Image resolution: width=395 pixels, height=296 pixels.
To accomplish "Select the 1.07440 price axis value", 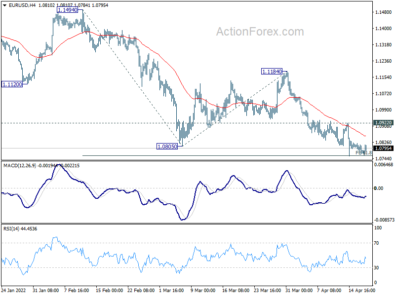I will (x=383, y=158).
